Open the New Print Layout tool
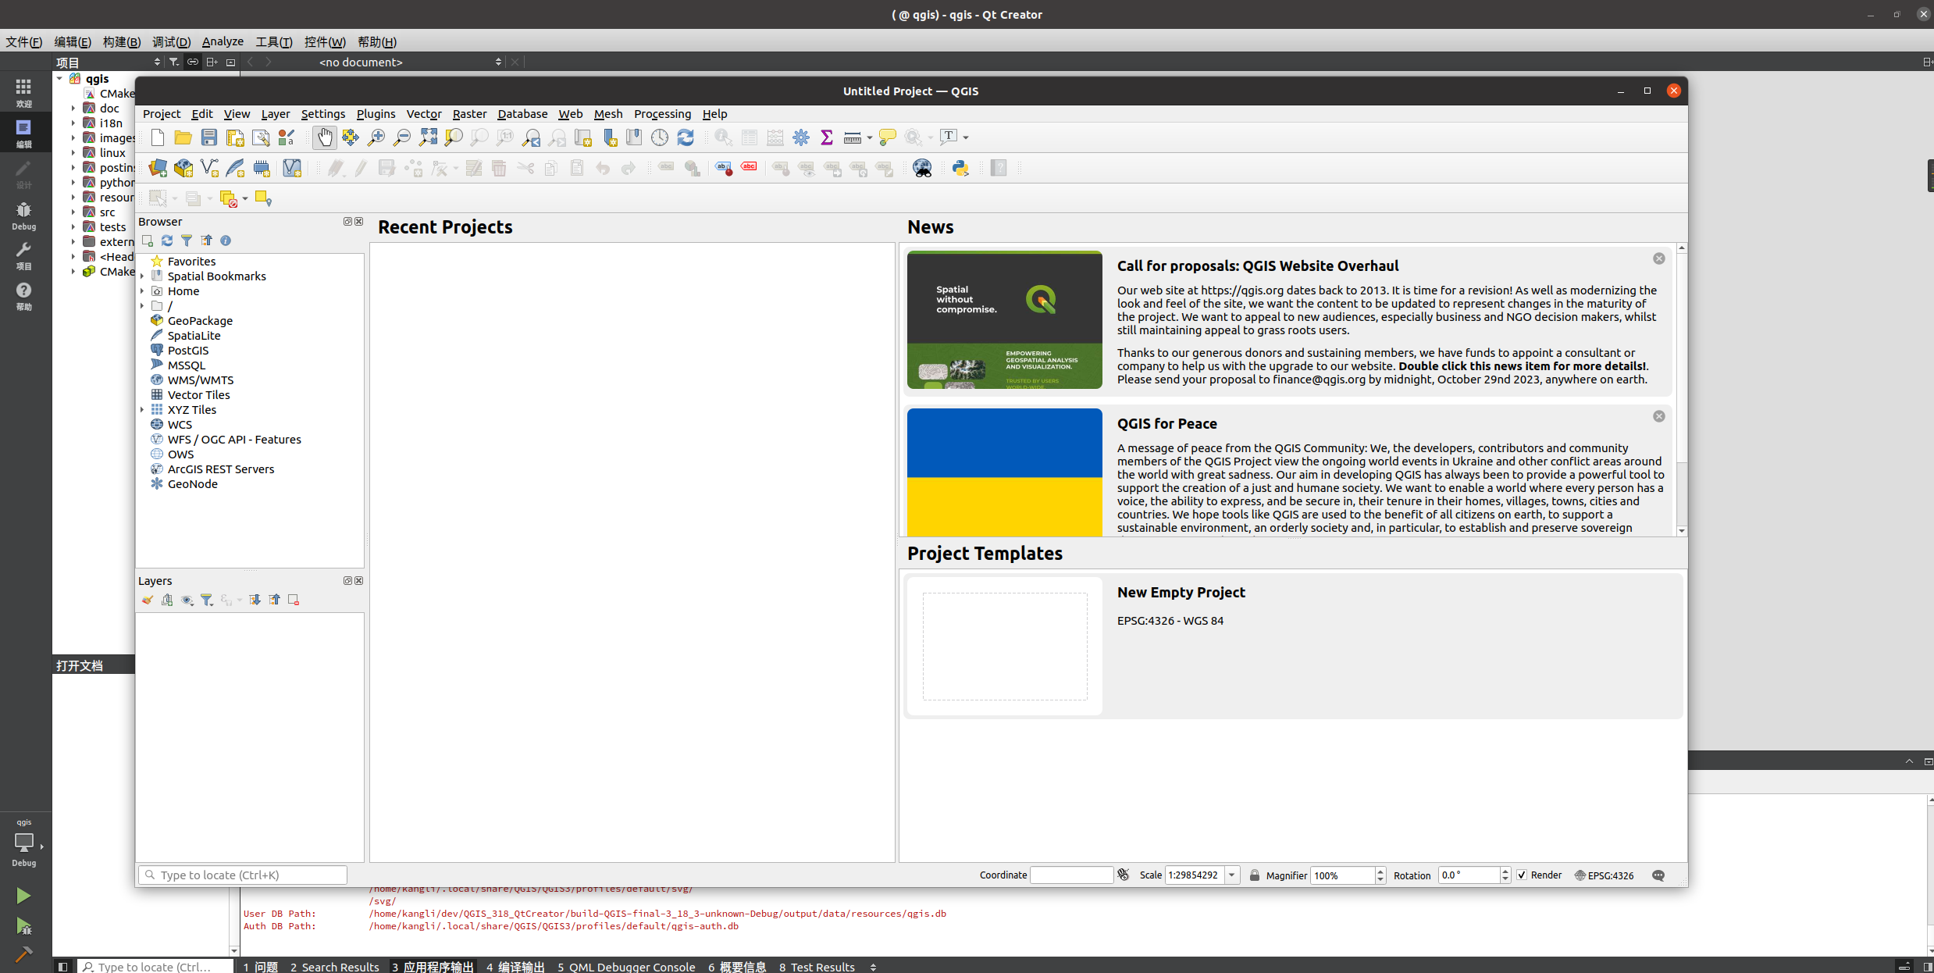Screen dimensions: 1934x973 tap(234, 137)
